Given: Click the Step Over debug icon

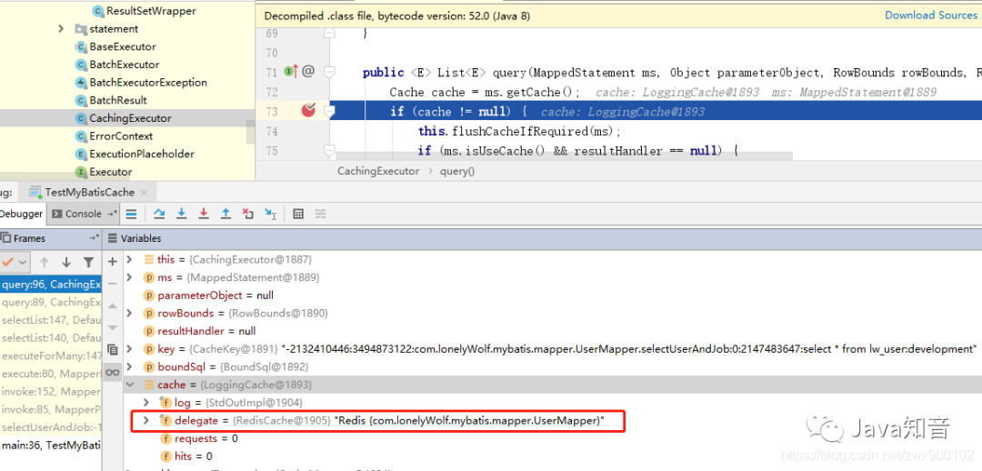Looking at the screenshot, I should pyautogui.click(x=159, y=214).
